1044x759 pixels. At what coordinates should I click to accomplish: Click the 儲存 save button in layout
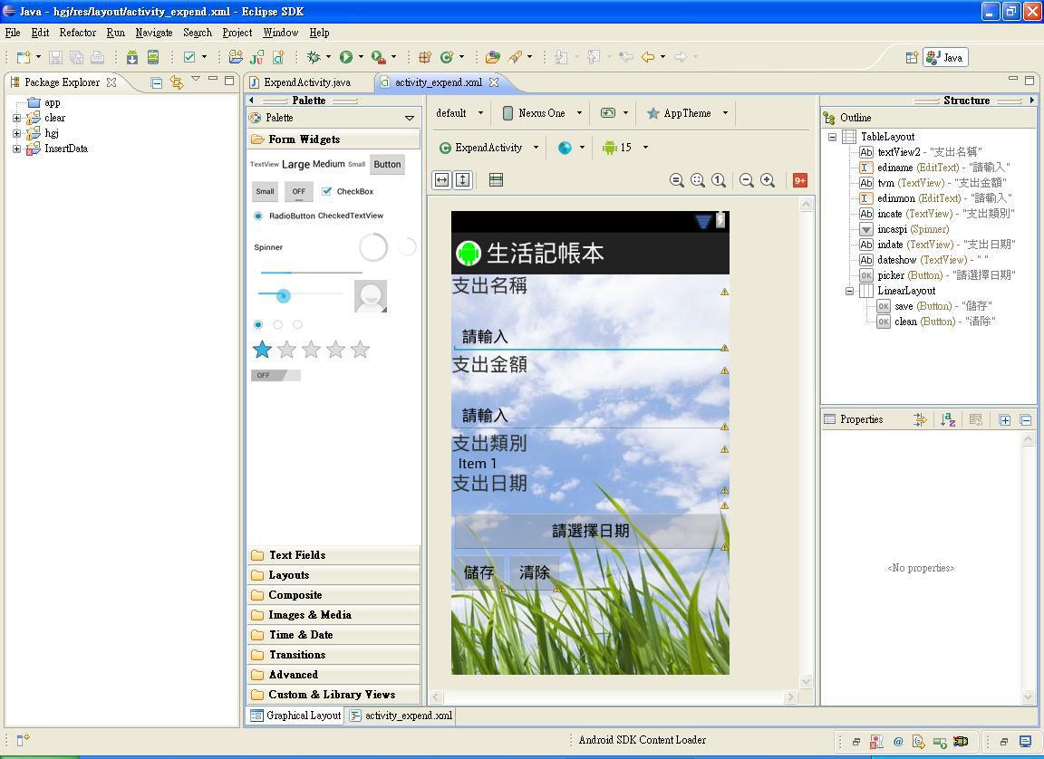click(478, 572)
